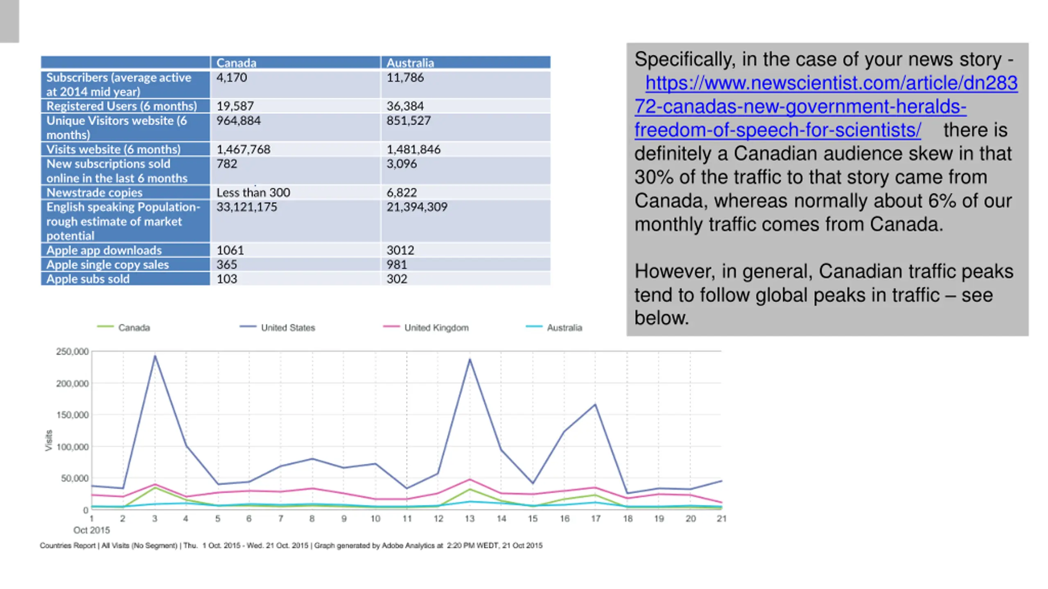Click the Australia legend entry
1048x589 pixels.
[x=564, y=328]
